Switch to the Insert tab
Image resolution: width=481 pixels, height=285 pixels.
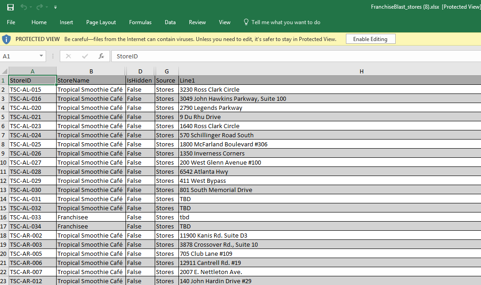click(x=66, y=22)
